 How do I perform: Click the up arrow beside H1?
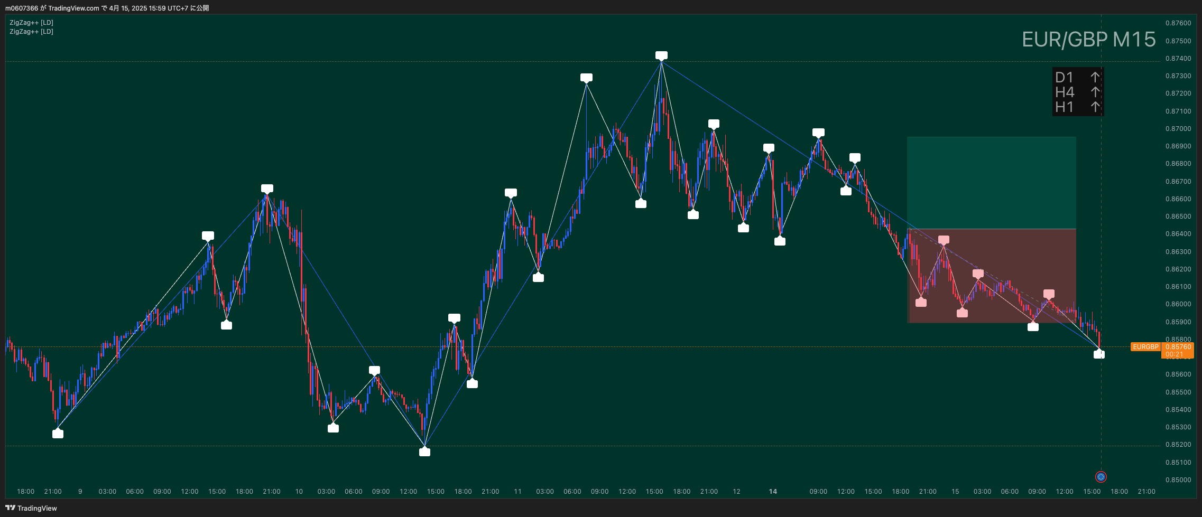[1095, 107]
